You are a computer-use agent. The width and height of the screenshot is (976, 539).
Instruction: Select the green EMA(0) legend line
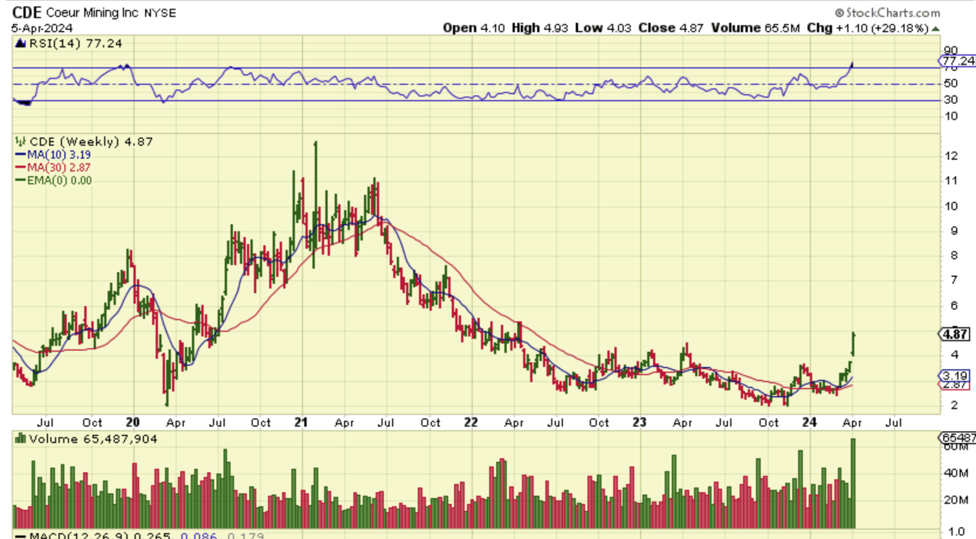(x=20, y=181)
